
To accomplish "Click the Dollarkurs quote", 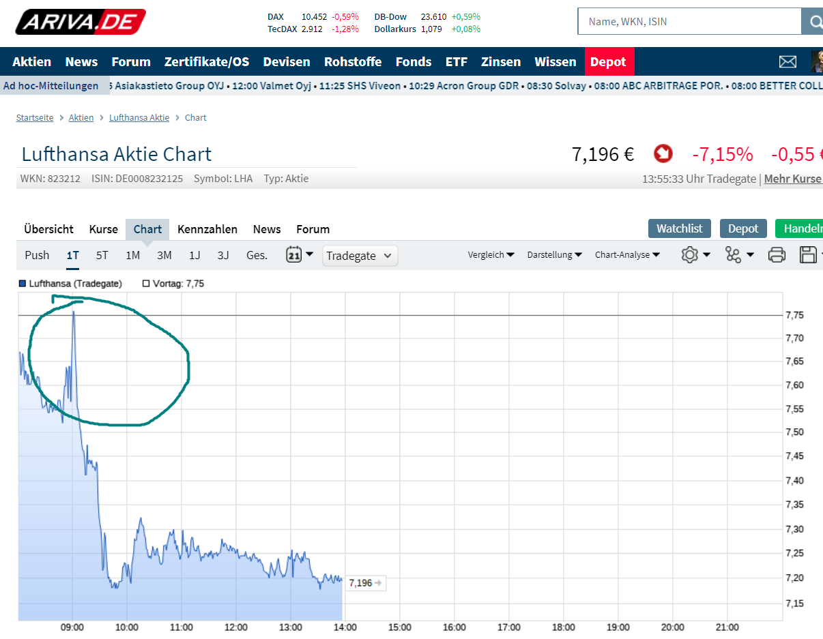I will pyautogui.click(x=427, y=29).
